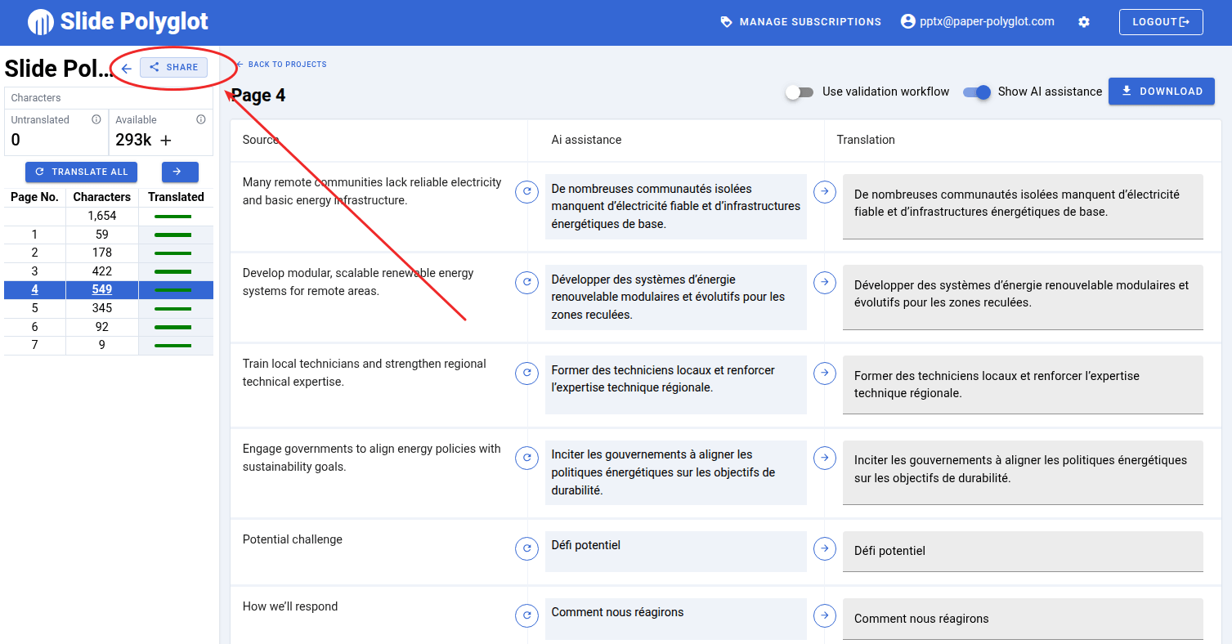Click the Download button
The height and width of the screenshot is (644, 1232).
tap(1161, 92)
